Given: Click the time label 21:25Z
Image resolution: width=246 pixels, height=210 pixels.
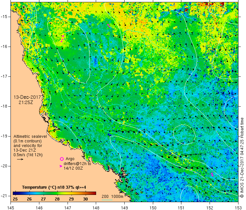Looking at the screenshot, I should pyautogui.click(x=26, y=102).
